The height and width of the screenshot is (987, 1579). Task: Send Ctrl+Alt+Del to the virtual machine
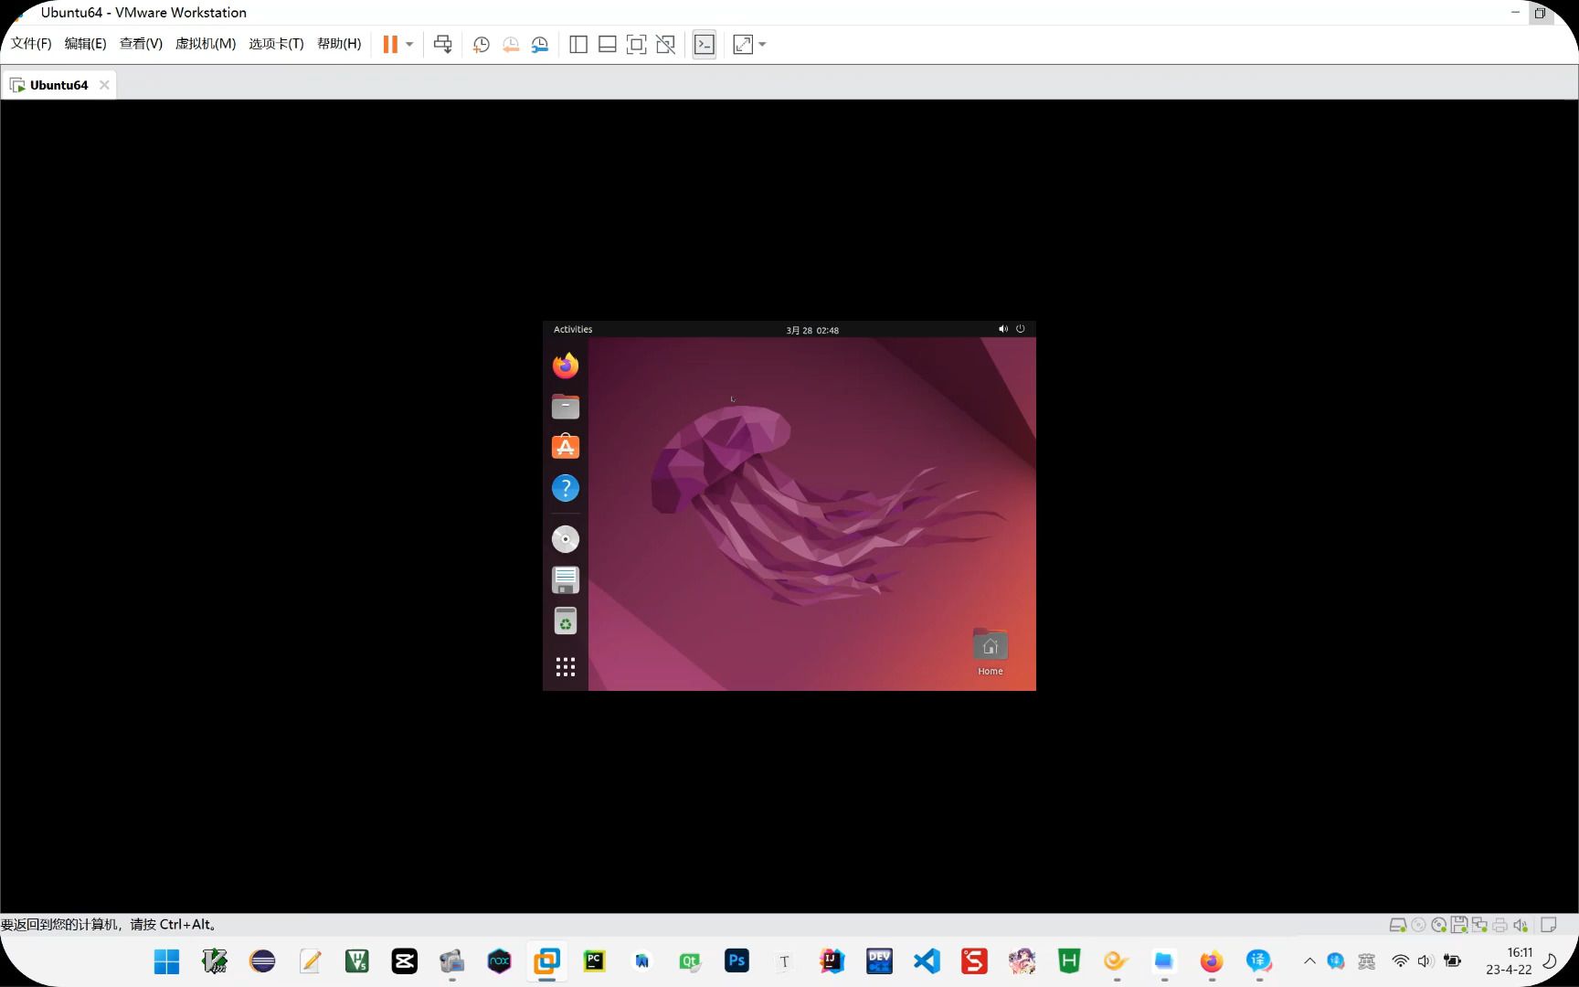tap(443, 44)
